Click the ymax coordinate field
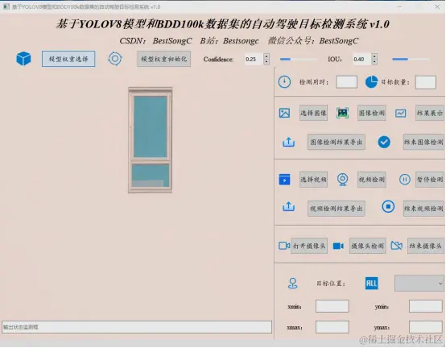Image resolution: width=446 pixels, height=348 pixels. point(426,327)
